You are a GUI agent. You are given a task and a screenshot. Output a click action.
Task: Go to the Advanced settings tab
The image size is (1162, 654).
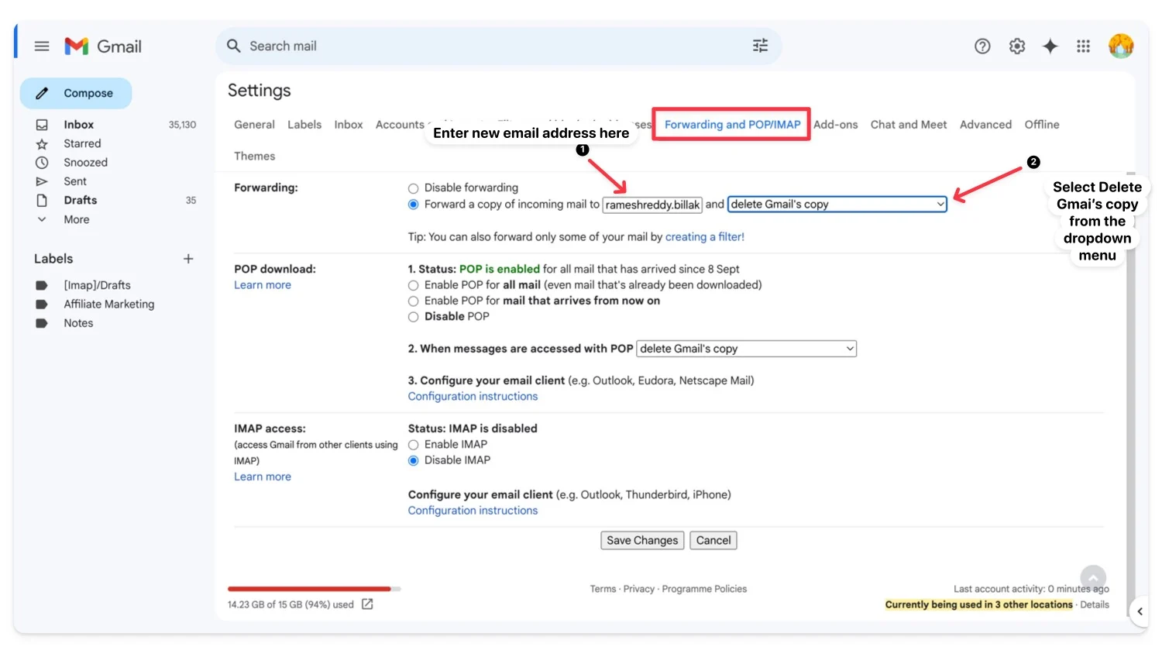(985, 125)
